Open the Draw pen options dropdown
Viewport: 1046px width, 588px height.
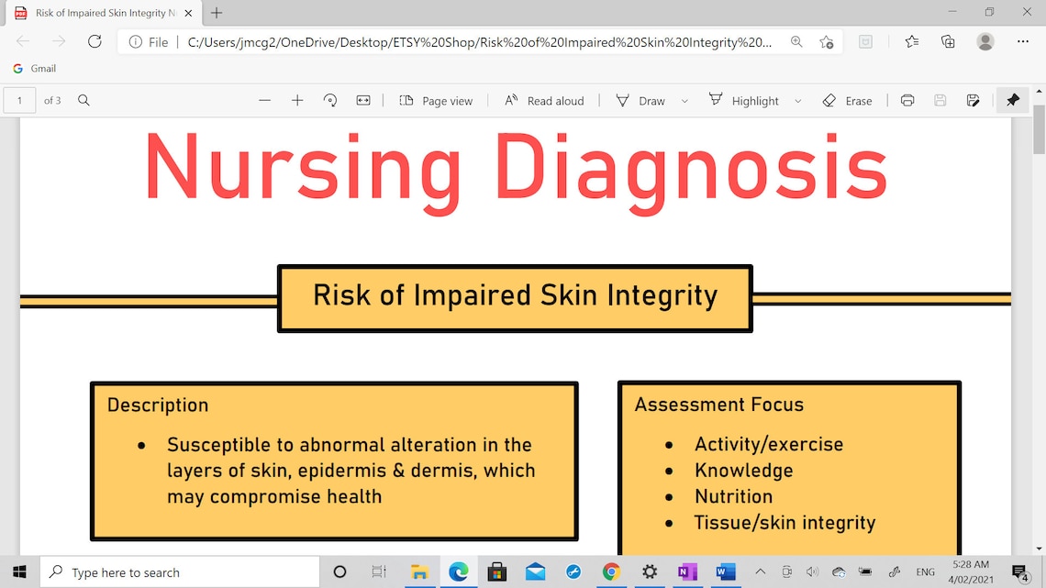pyautogui.click(x=683, y=100)
